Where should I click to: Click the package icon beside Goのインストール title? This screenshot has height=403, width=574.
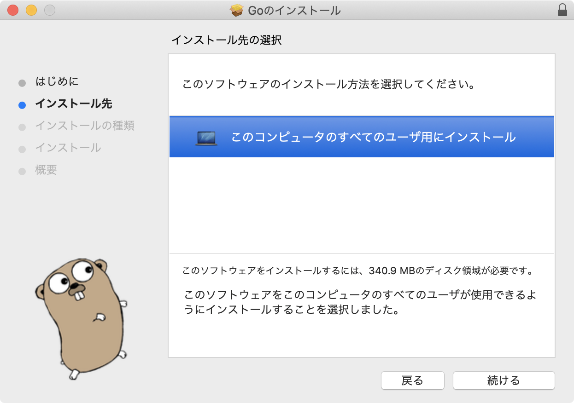pyautogui.click(x=237, y=10)
